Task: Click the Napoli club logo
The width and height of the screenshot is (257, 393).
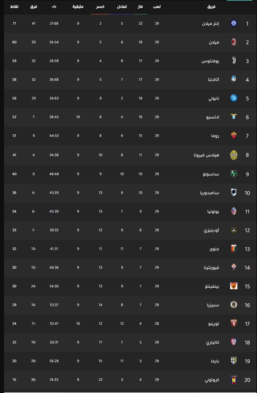Action: coord(234,98)
